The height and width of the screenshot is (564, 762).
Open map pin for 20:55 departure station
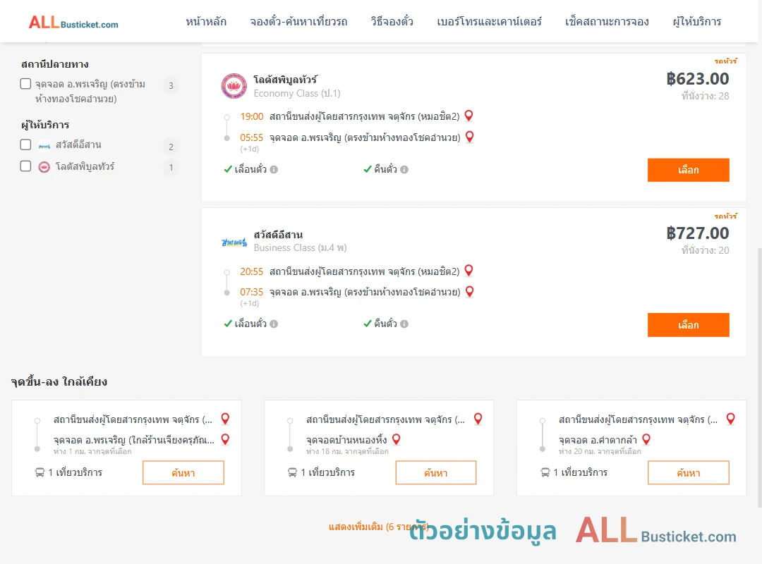(x=469, y=271)
